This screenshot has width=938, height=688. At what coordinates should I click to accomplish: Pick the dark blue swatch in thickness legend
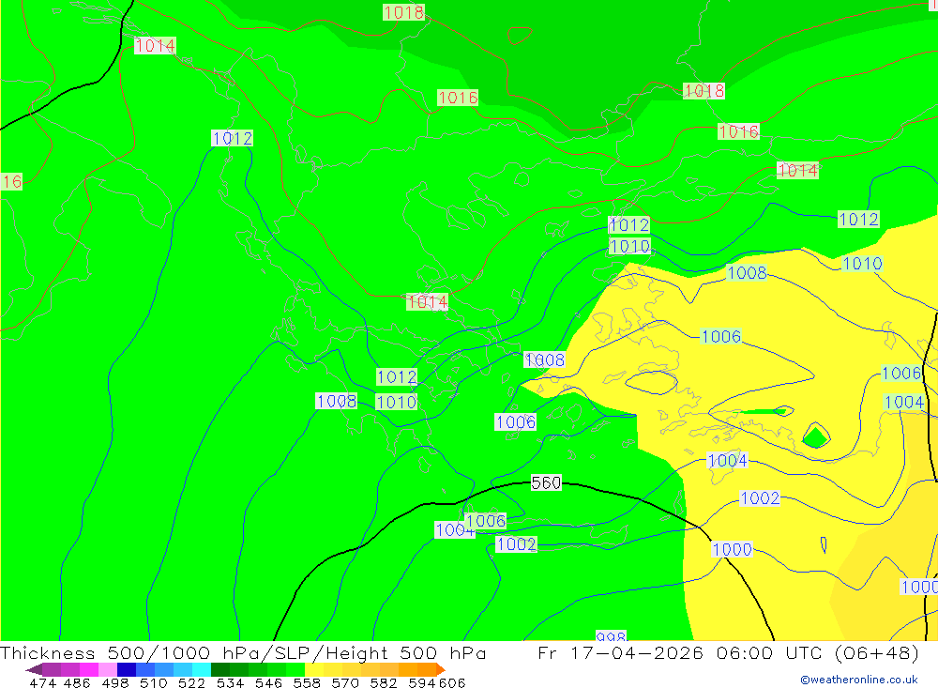(x=127, y=669)
